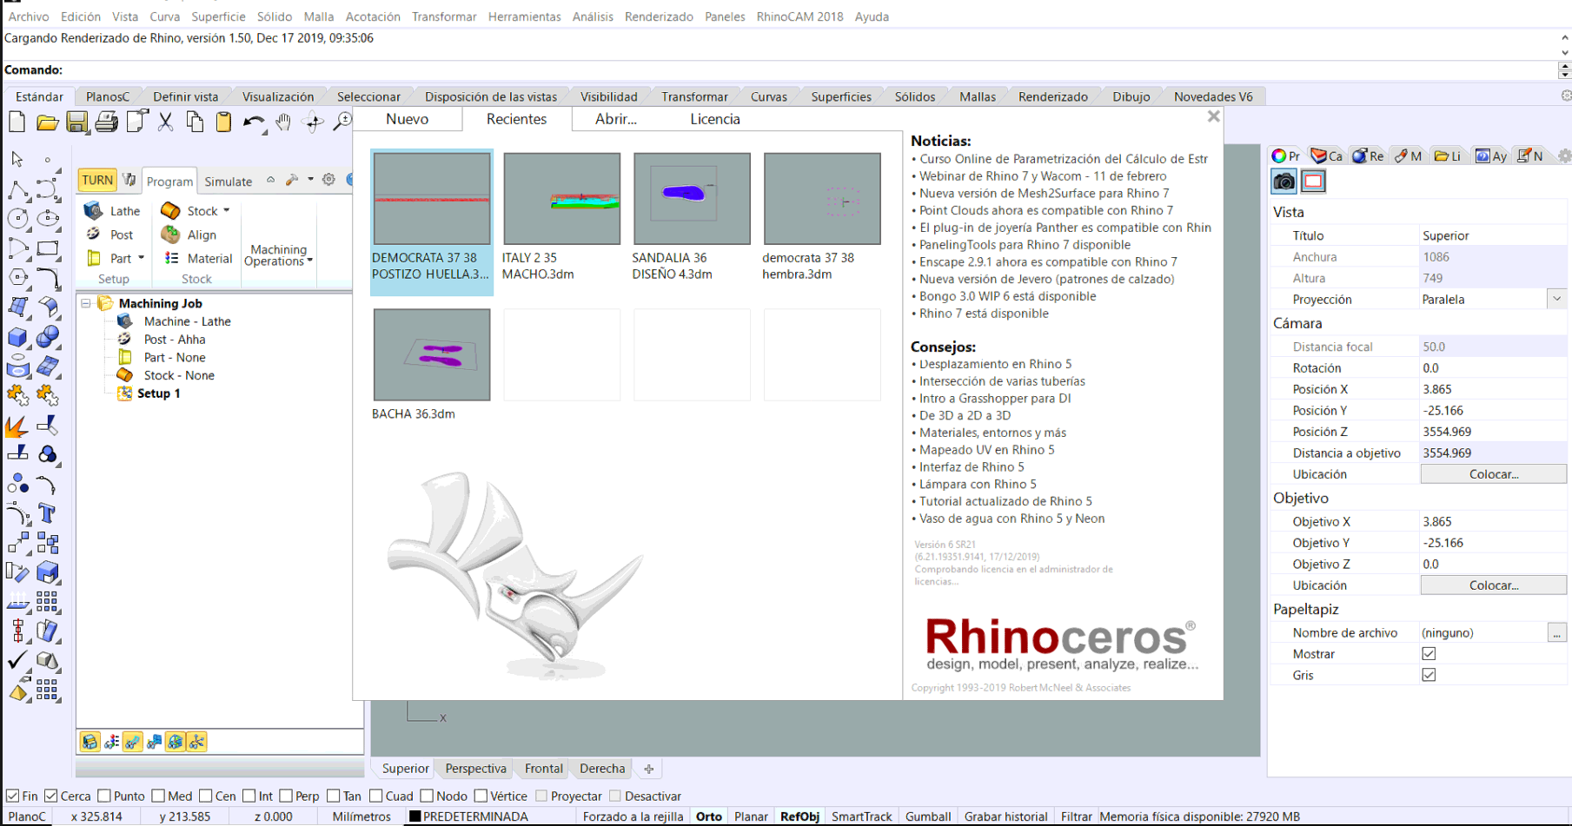This screenshot has width=1572, height=826.
Task: Enable the Punto osnap checkbox
Action: [x=104, y=796]
